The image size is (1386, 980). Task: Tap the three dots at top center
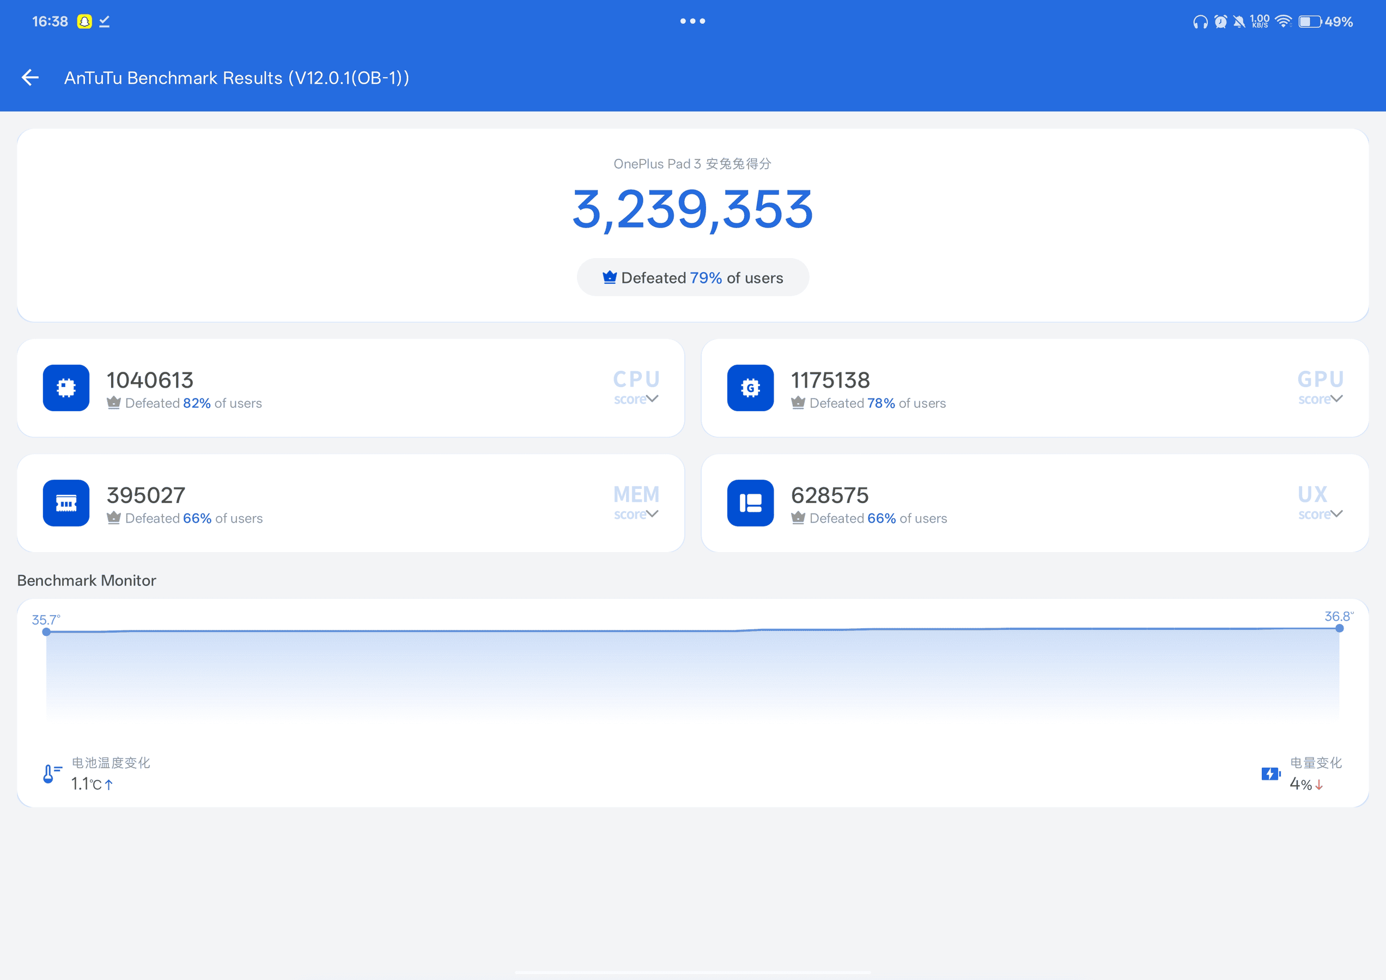[x=692, y=21]
